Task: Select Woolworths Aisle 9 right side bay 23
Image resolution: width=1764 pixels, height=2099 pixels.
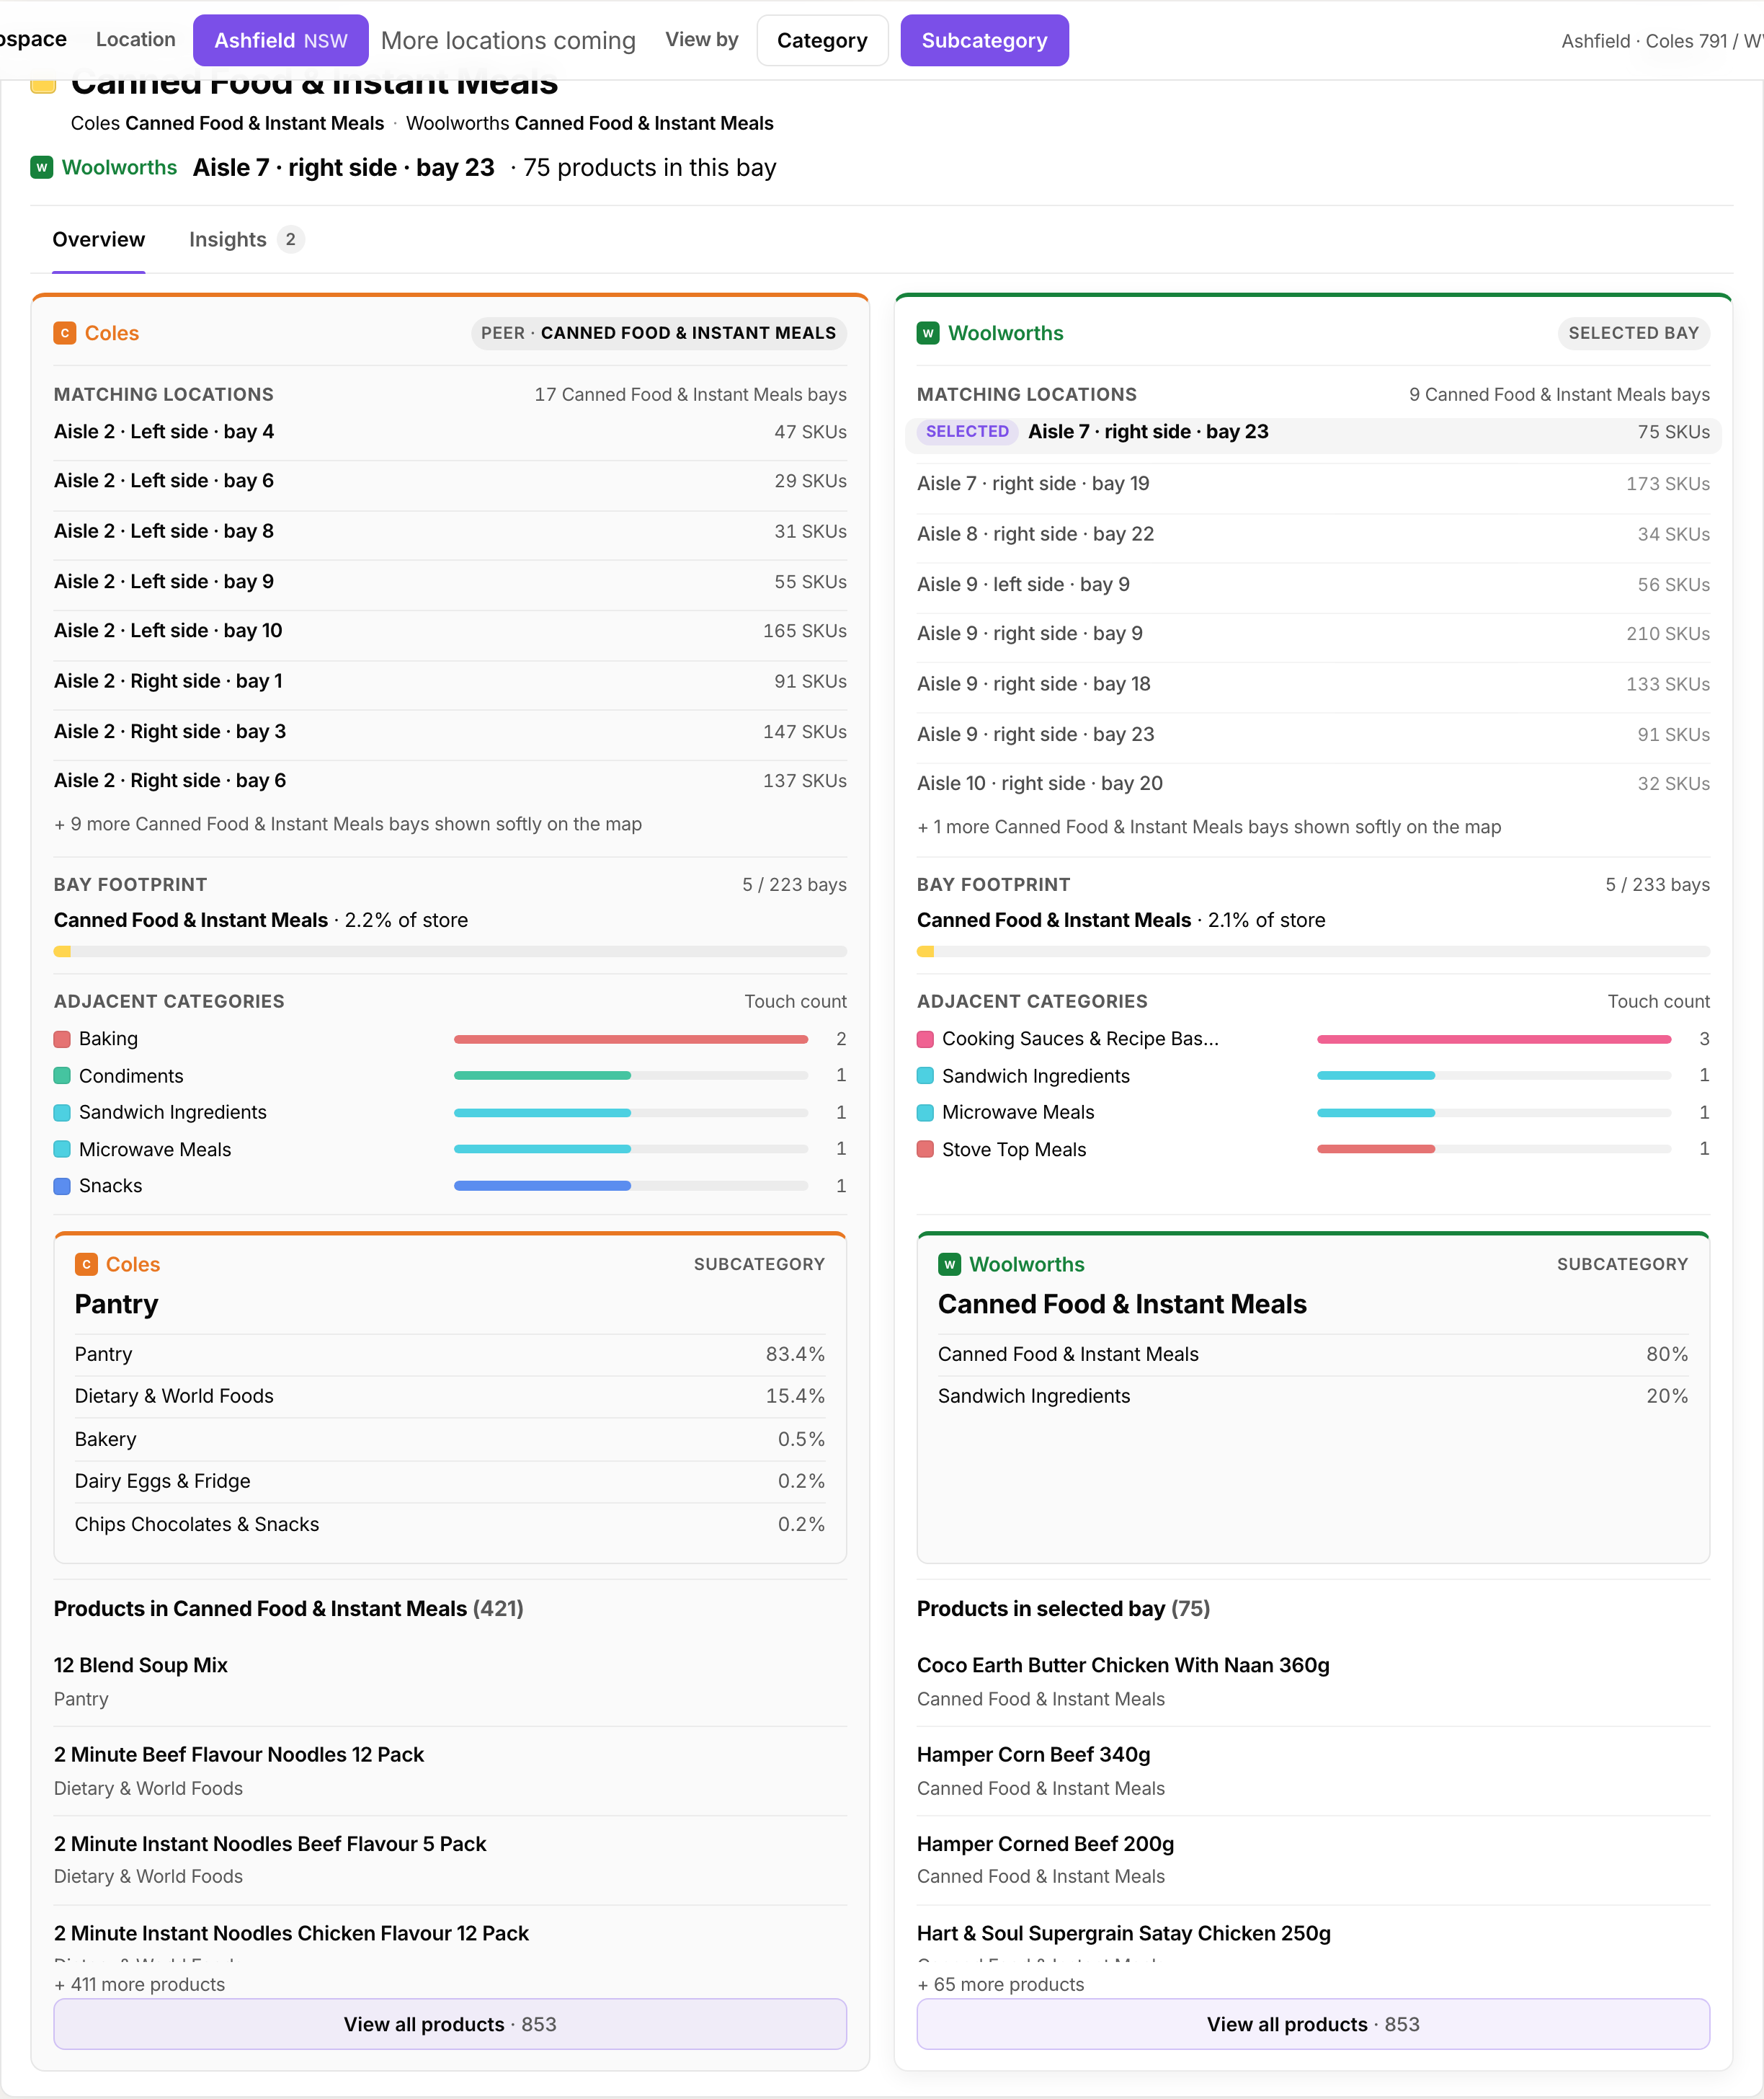Action: pyautogui.click(x=1313, y=735)
